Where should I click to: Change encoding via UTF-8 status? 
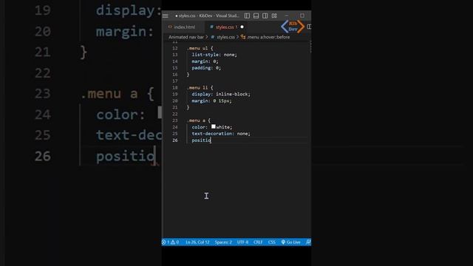pos(242,242)
